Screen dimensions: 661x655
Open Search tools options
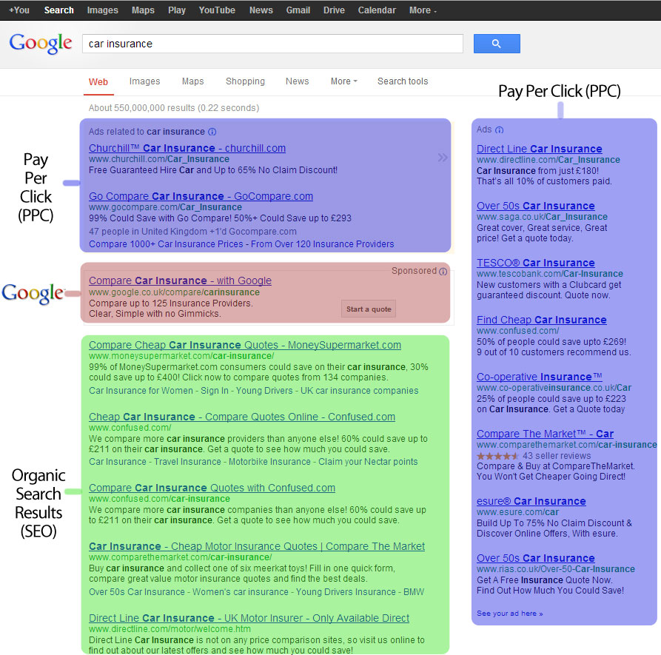click(403, 81)
